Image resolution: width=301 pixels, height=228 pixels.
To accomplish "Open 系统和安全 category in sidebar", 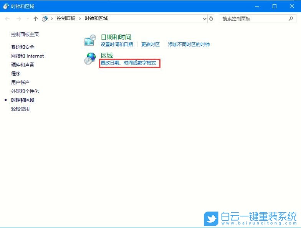I will (x=23, y=47).
